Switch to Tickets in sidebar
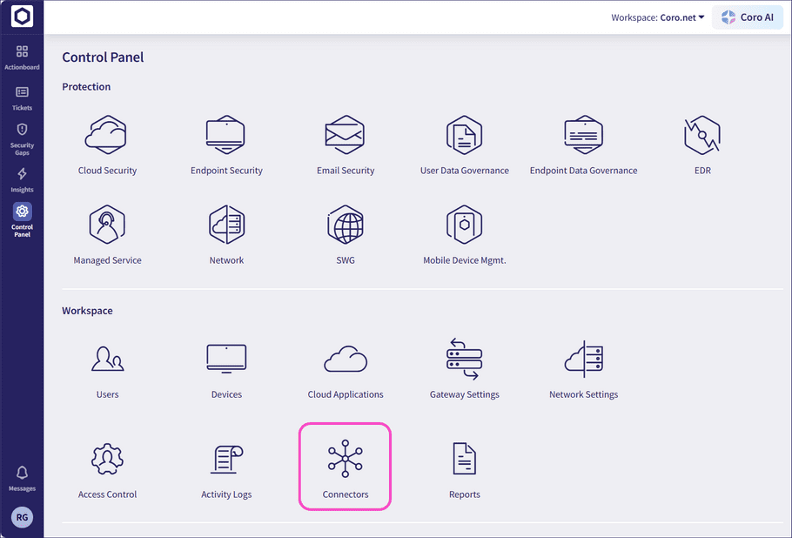 (22, 98)
